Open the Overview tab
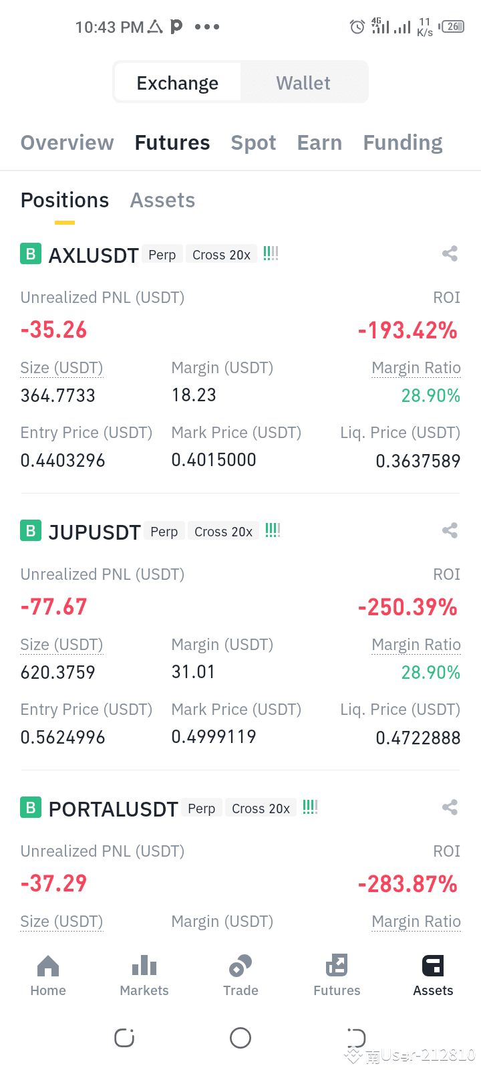Image resolution: width=481 pixels, height=1070 pixels. click(x=67, y=142)
